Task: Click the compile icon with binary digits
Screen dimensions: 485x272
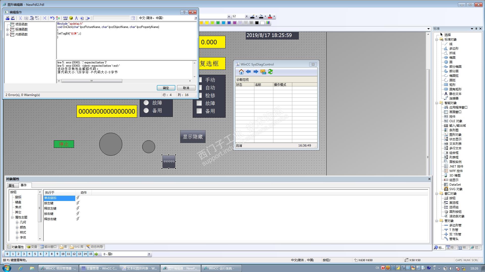Action: click(65, 18)
